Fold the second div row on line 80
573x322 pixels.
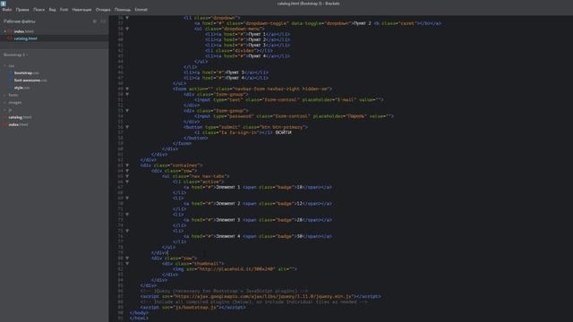[x=127, y=258]
